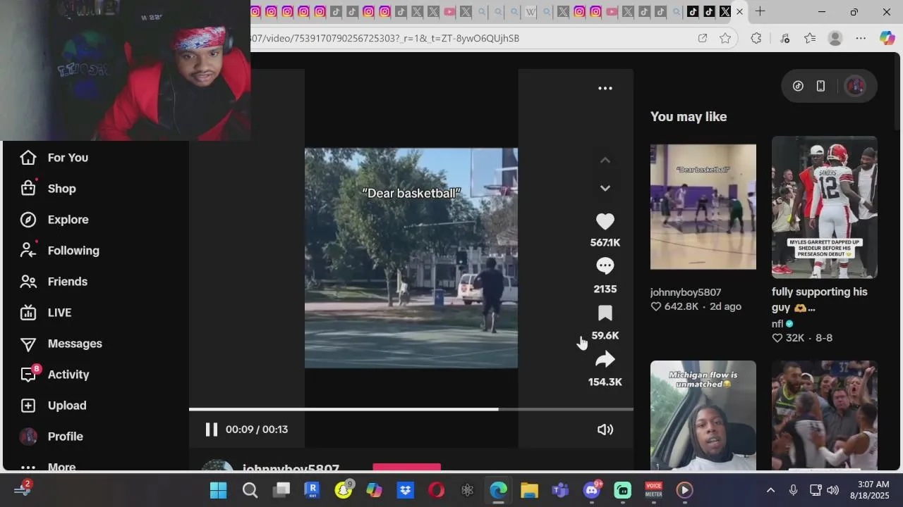The width and height of the screenshot is (903, 507).
Task: Share the video using the arrow icon
Action: [605, 360]
